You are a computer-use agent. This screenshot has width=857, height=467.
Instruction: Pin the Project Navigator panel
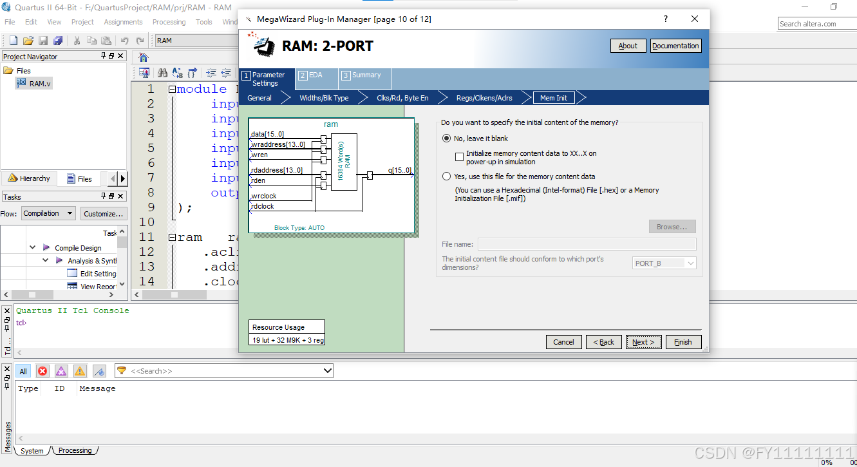click(104, 56)
